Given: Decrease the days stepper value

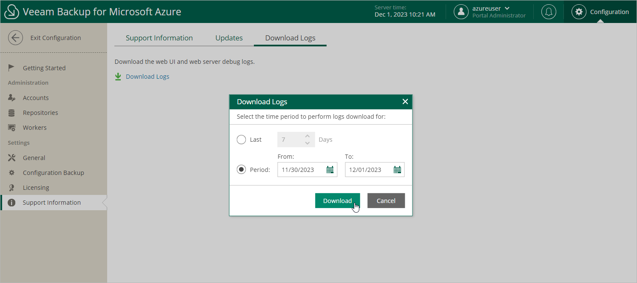Looking at the screenshot, I should pyautogui.click(x=307, y=143).
